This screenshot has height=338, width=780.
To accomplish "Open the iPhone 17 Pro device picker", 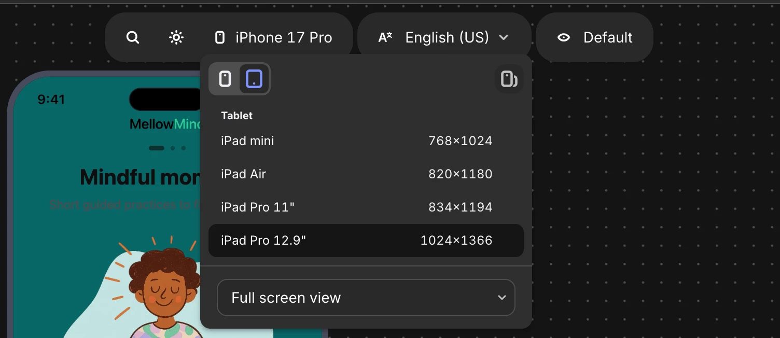I will pos(273,37).
